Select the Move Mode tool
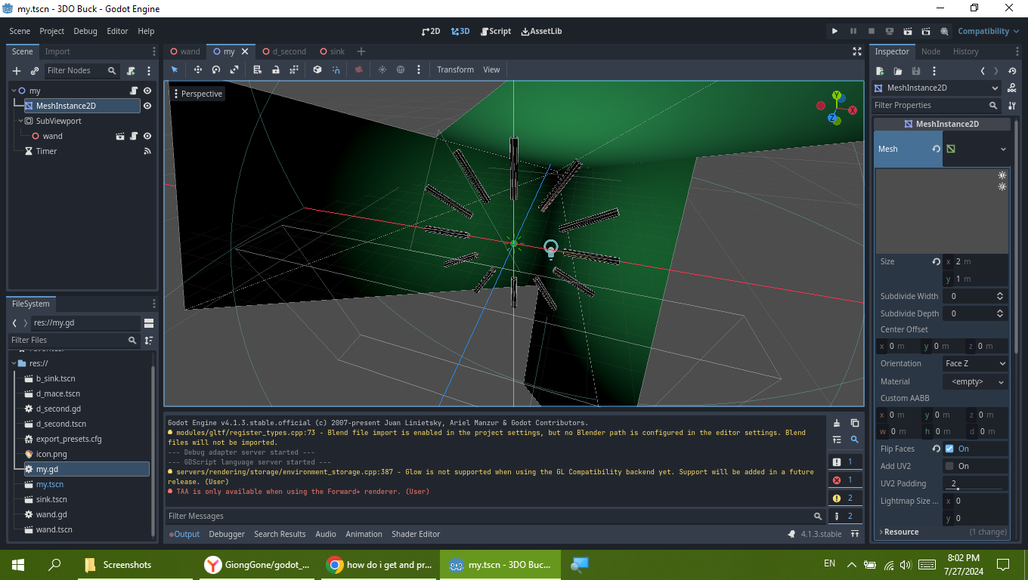The image size is (1028, 580). pyautogui.click(x=198, y=69)
